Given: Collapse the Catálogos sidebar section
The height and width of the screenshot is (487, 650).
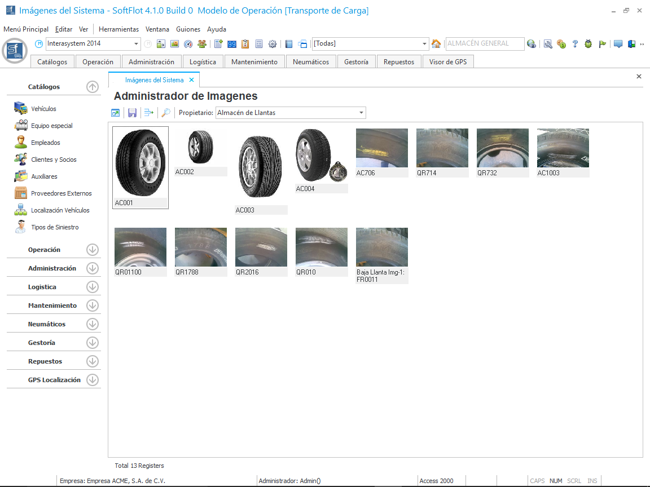Looking at the screenshot, I should [x=93, y=87].
